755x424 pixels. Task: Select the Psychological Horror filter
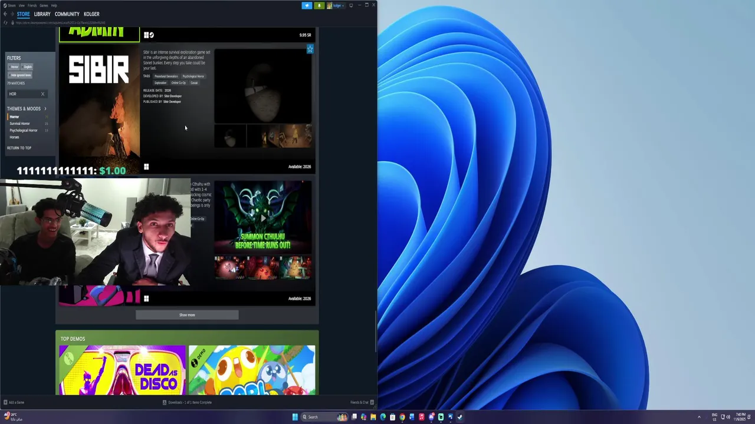tap(24, 131)
